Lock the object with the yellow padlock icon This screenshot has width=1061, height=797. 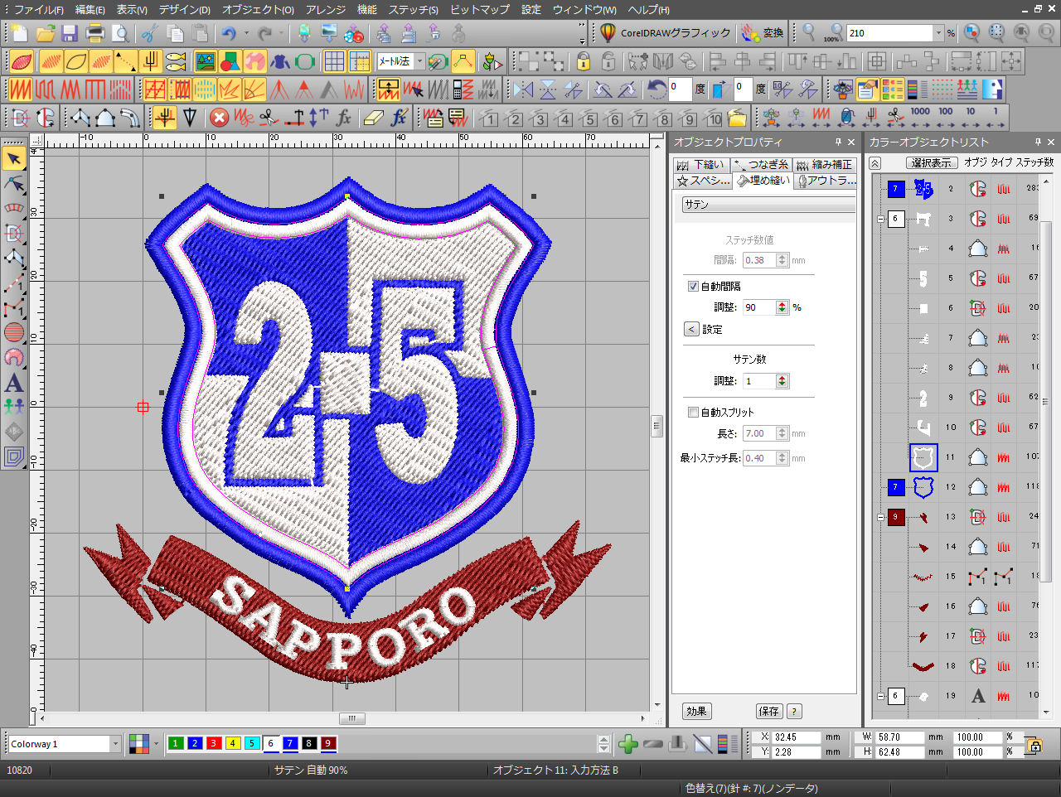tap(584, 61)
